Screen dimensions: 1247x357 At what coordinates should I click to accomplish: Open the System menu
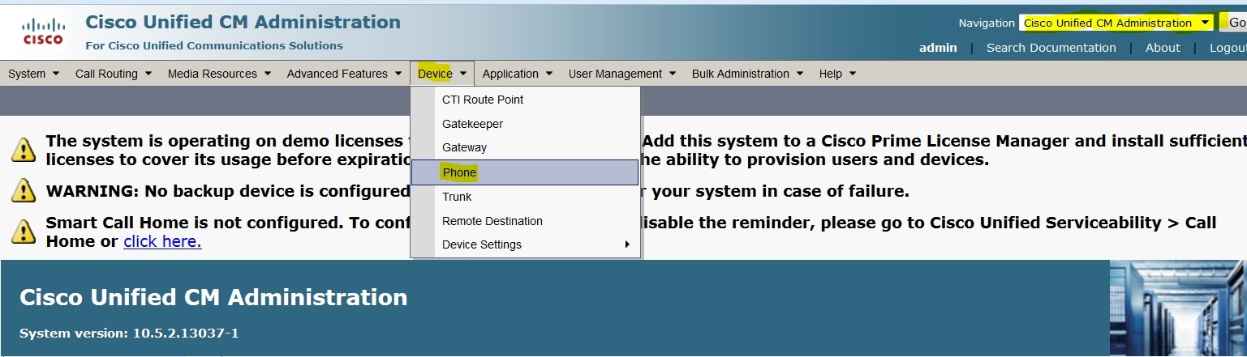tap(34, 74)
